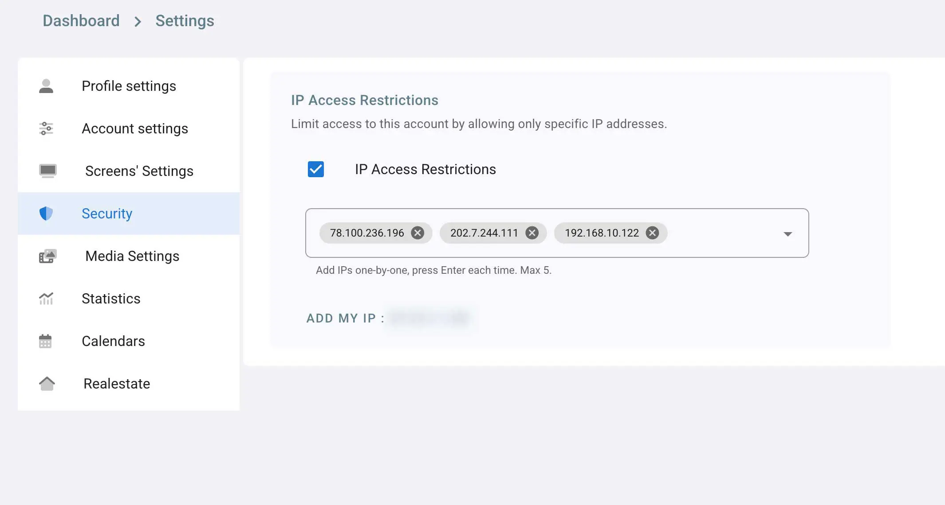Select the Screens' Settings monitor icon
Screen dimensions: 945x505
(x=47, y=171)
